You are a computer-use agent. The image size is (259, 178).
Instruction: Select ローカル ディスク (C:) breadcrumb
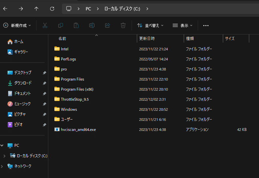122,9
